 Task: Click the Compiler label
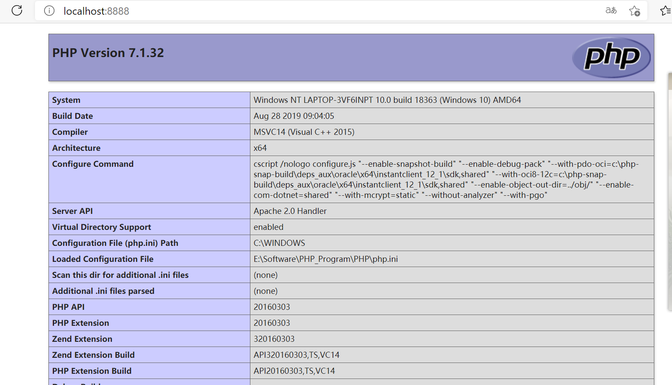coord(70,132)
